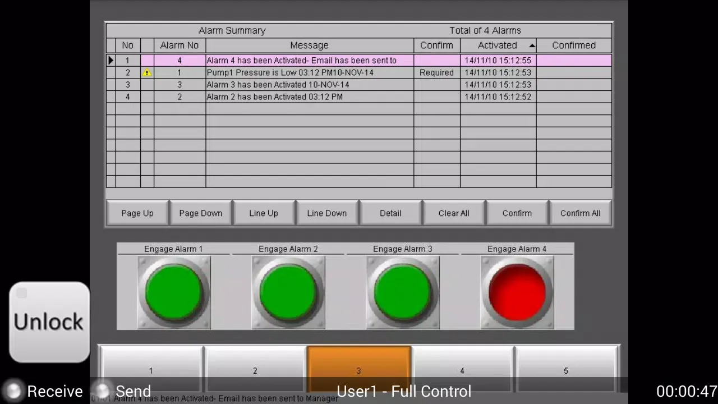Image resolution: width=718 pixels, height=404 pixels.
Task: Toggle the Engage Alarm 3 green button
Action: (403, 292)
